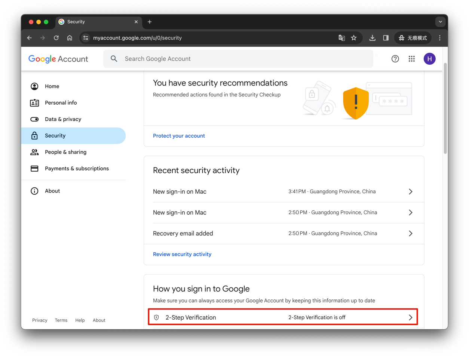Click the orange security warning shield
This screenshot has height=357, width=469.
click(356, 103)
